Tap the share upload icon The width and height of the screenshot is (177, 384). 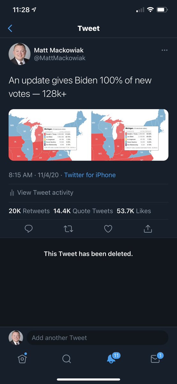(148, 228)
